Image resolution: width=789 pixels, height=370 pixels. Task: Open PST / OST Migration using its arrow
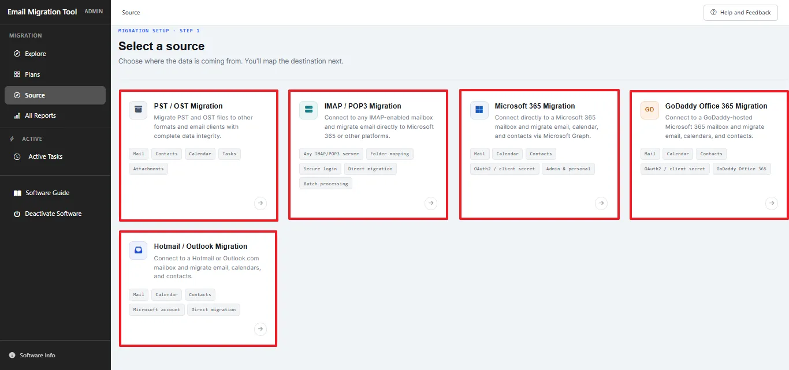pos(260,203)
